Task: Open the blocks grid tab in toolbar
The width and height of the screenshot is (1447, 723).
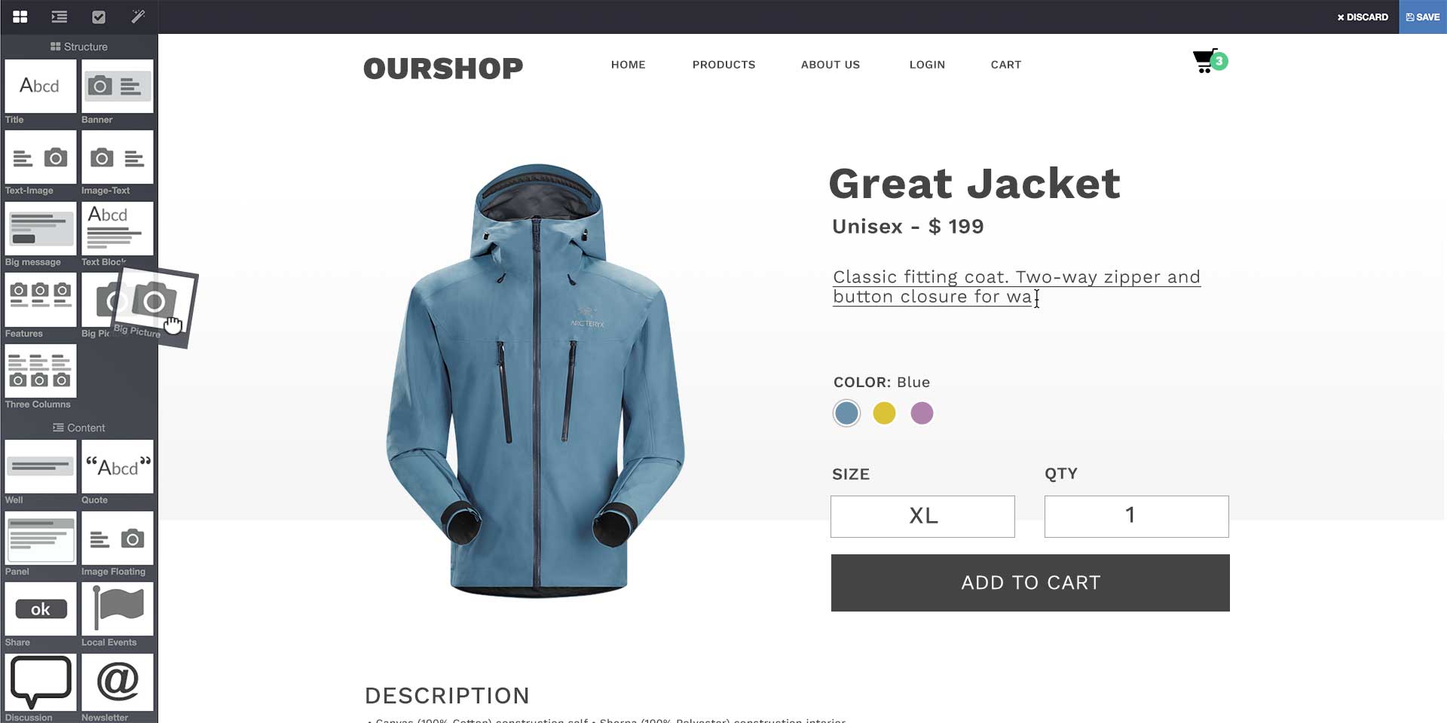Action: point(20,17)
